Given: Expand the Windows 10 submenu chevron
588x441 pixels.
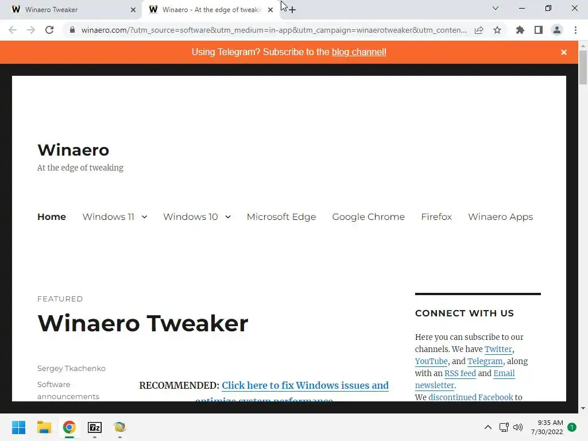Looking at the screenshot, I should [228, 216].
